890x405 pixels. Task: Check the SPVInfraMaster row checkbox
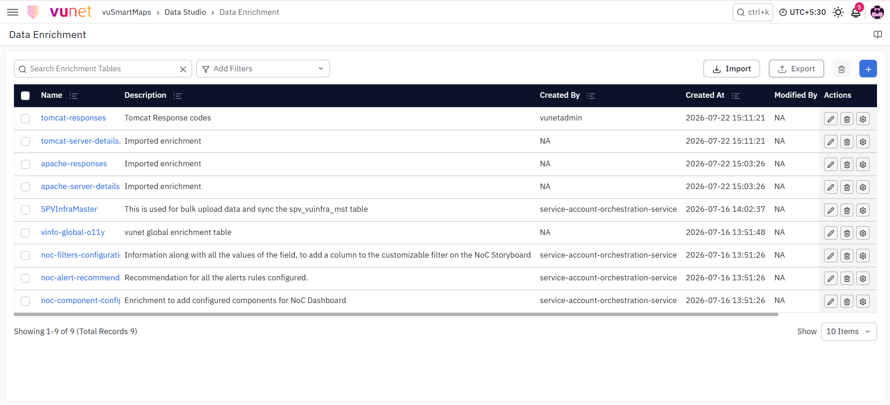pos(26,210)
